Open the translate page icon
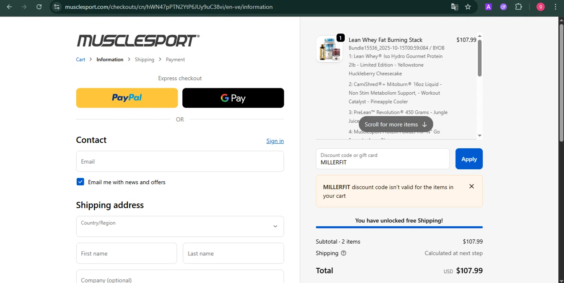Viewport: 564px width, 283px height. pyautogui.click(x=455, y=7)
